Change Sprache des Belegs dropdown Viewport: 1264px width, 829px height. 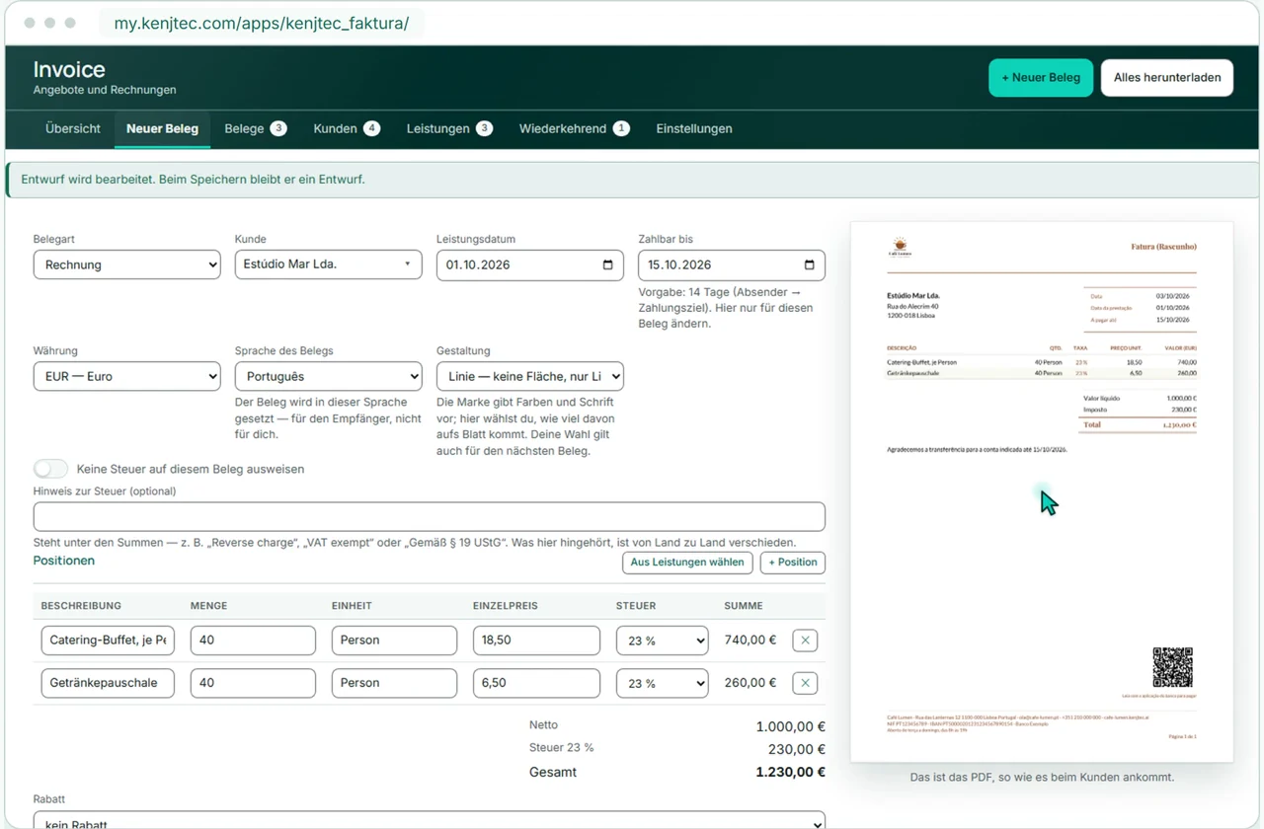click(328, 376)
